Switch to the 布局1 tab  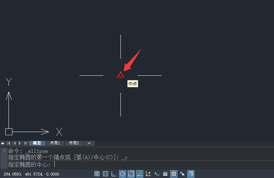point(55,143)
